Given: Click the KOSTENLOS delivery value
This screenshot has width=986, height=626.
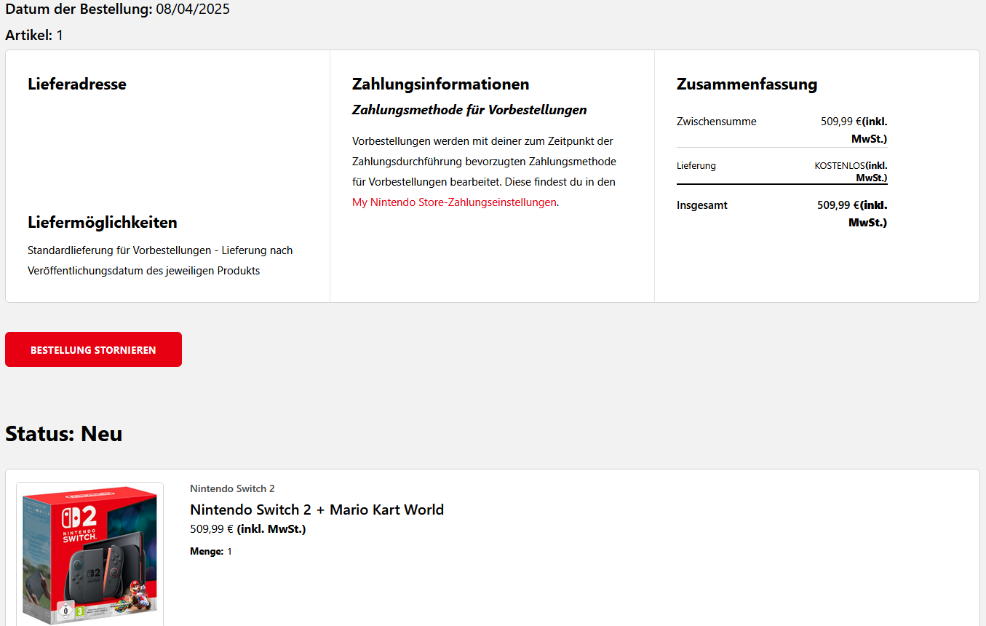Looking at the screenshot, I should tap(840, 165).
